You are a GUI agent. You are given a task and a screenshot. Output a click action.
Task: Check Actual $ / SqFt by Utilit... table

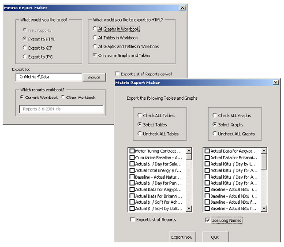point(132,209)
